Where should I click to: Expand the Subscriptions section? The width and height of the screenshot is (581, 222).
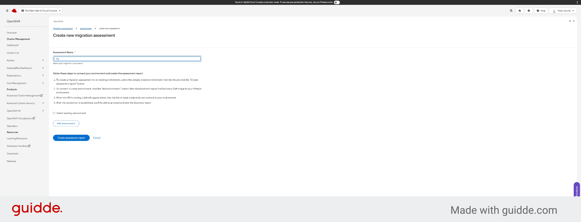[x=25, y=76]
